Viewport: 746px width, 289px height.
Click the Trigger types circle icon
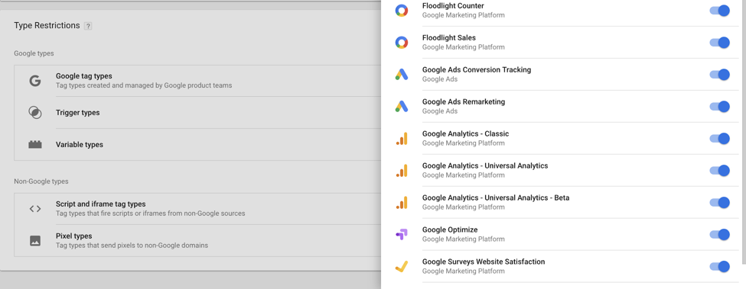coord(35,113)
